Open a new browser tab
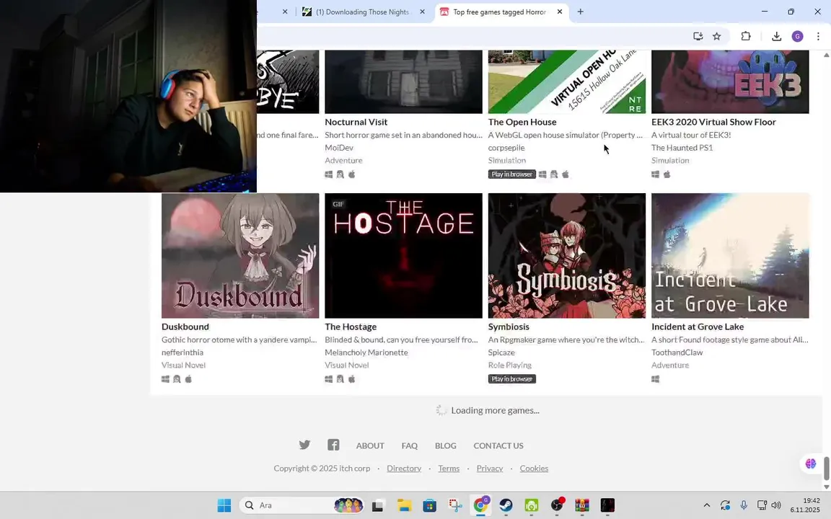 point(580,12)
